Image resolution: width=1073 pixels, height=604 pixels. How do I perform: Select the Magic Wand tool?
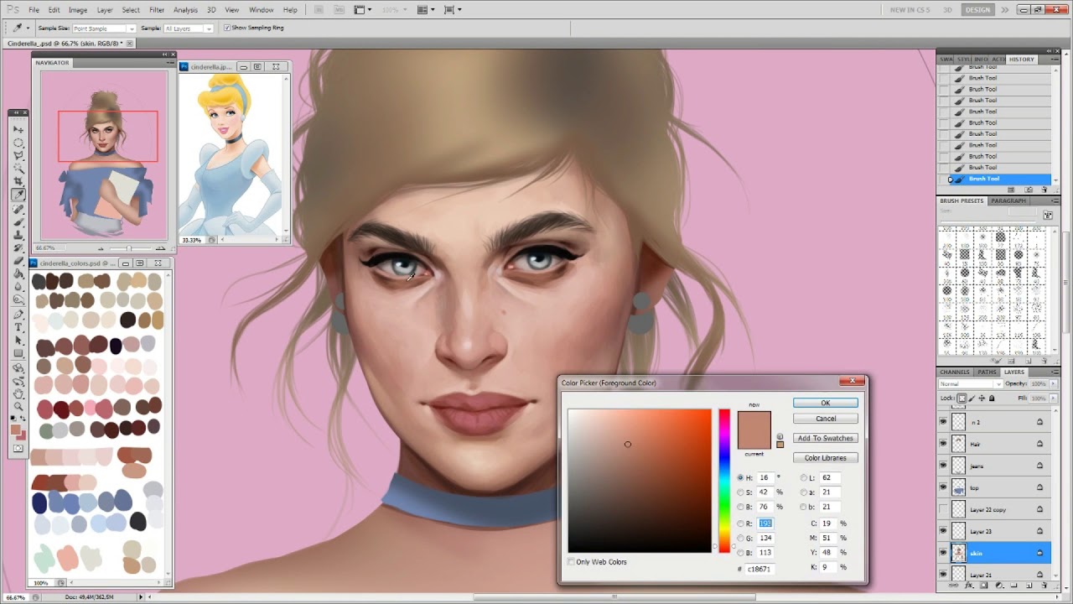tap(18, 169)
